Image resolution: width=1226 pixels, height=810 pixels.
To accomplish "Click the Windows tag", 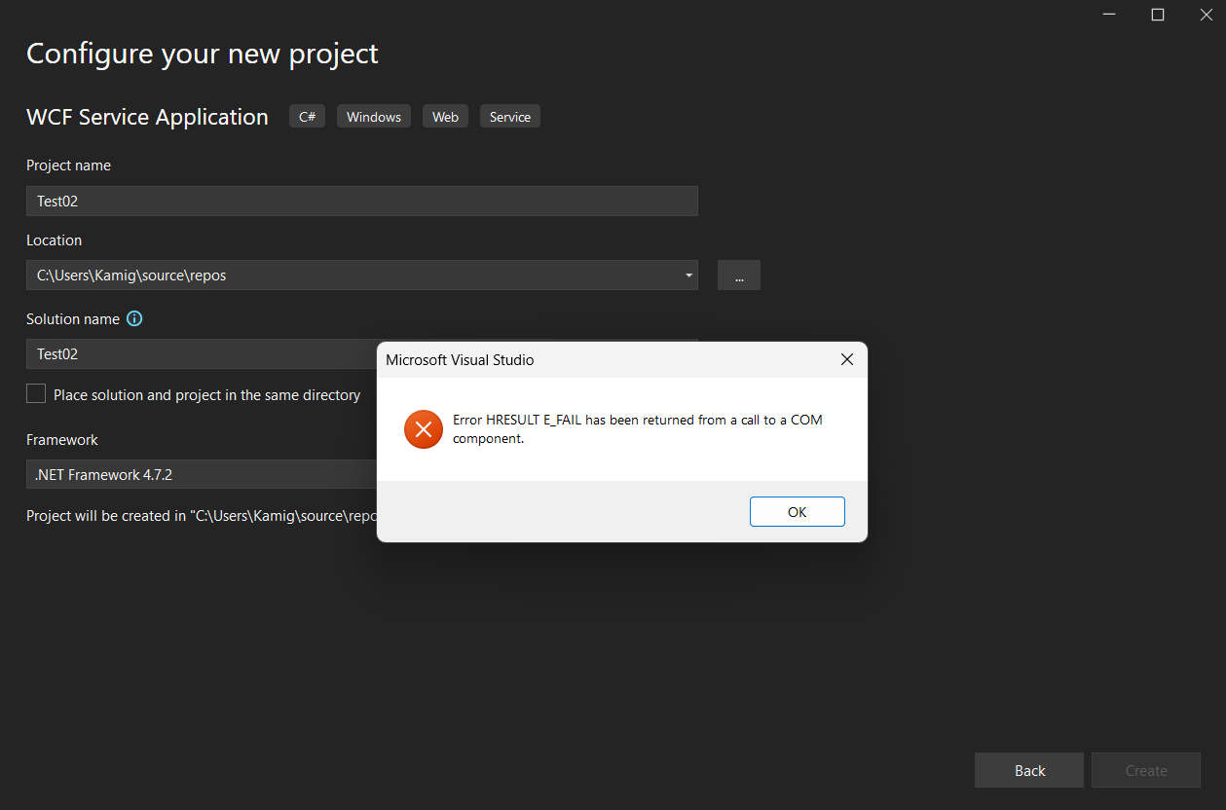I will tap(374, 117).
